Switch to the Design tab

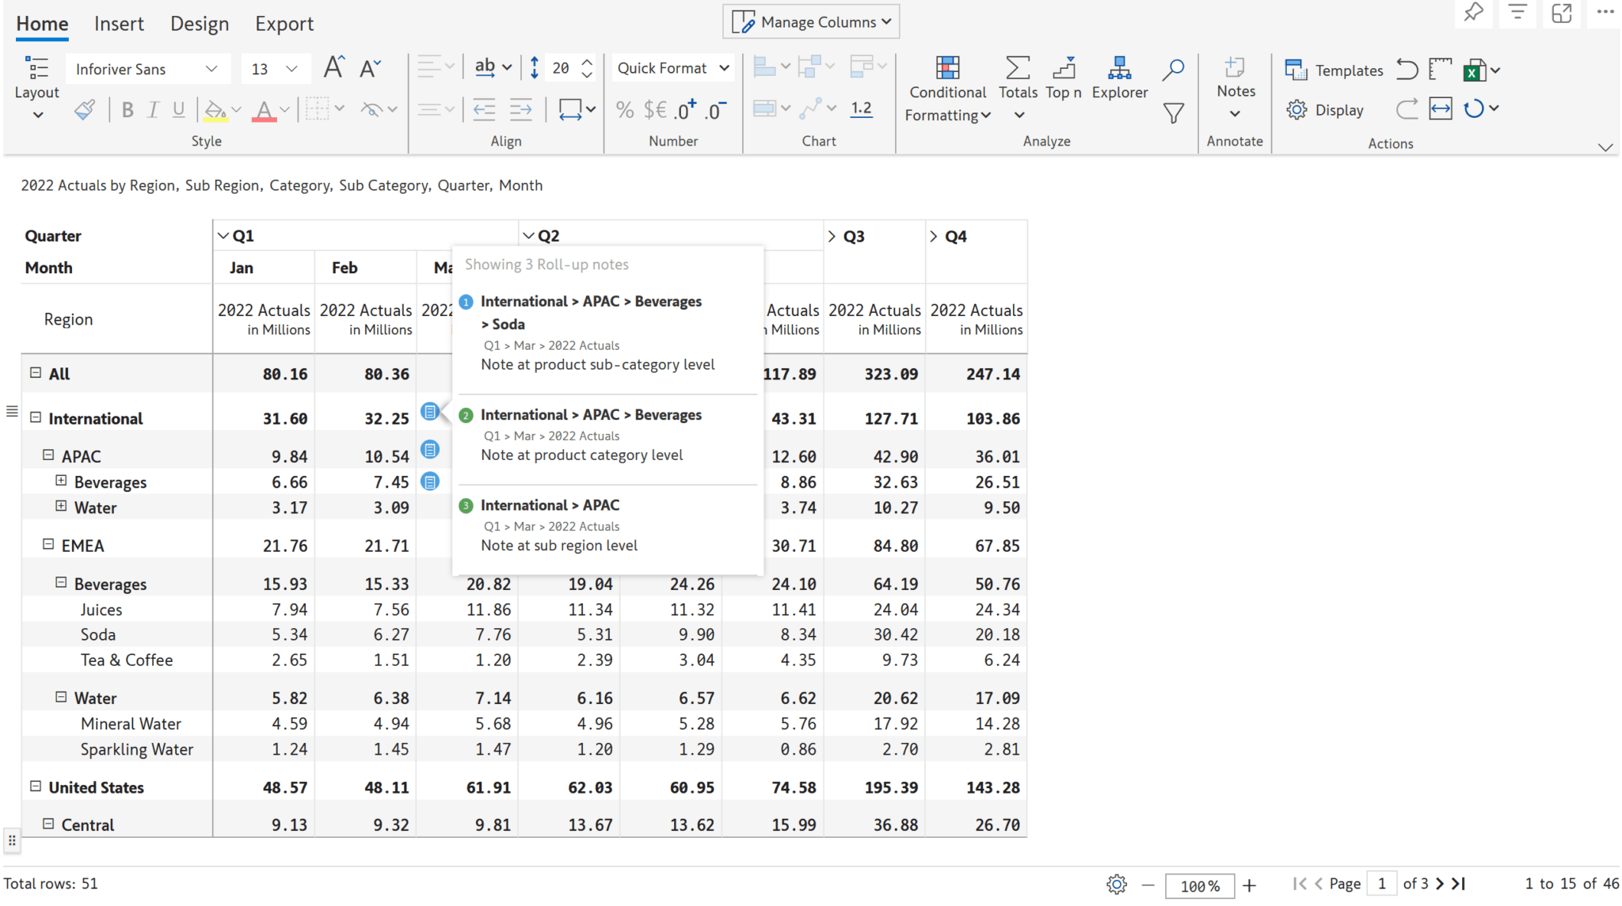point(200,24)
